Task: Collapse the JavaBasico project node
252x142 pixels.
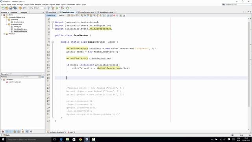Action: (2, 15)
